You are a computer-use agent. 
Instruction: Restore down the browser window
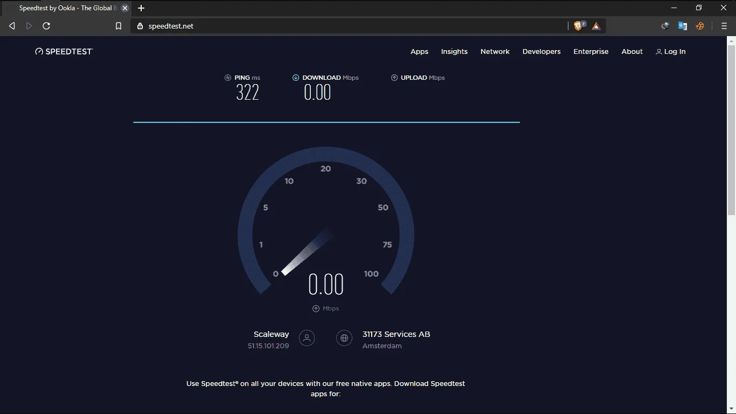pyautogui.click(x=699, y=8)
